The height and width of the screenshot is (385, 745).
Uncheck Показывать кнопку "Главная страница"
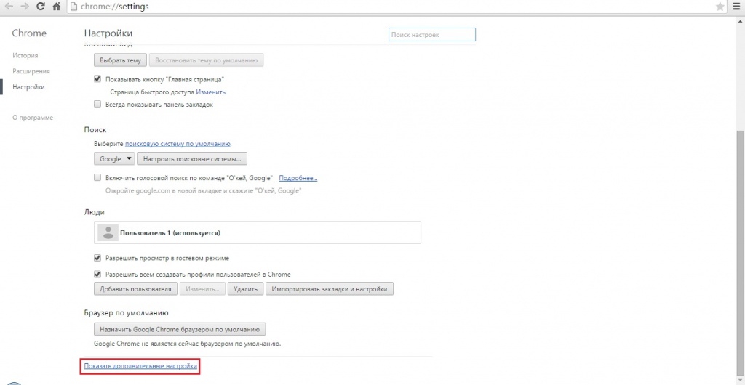coord(97,78)
